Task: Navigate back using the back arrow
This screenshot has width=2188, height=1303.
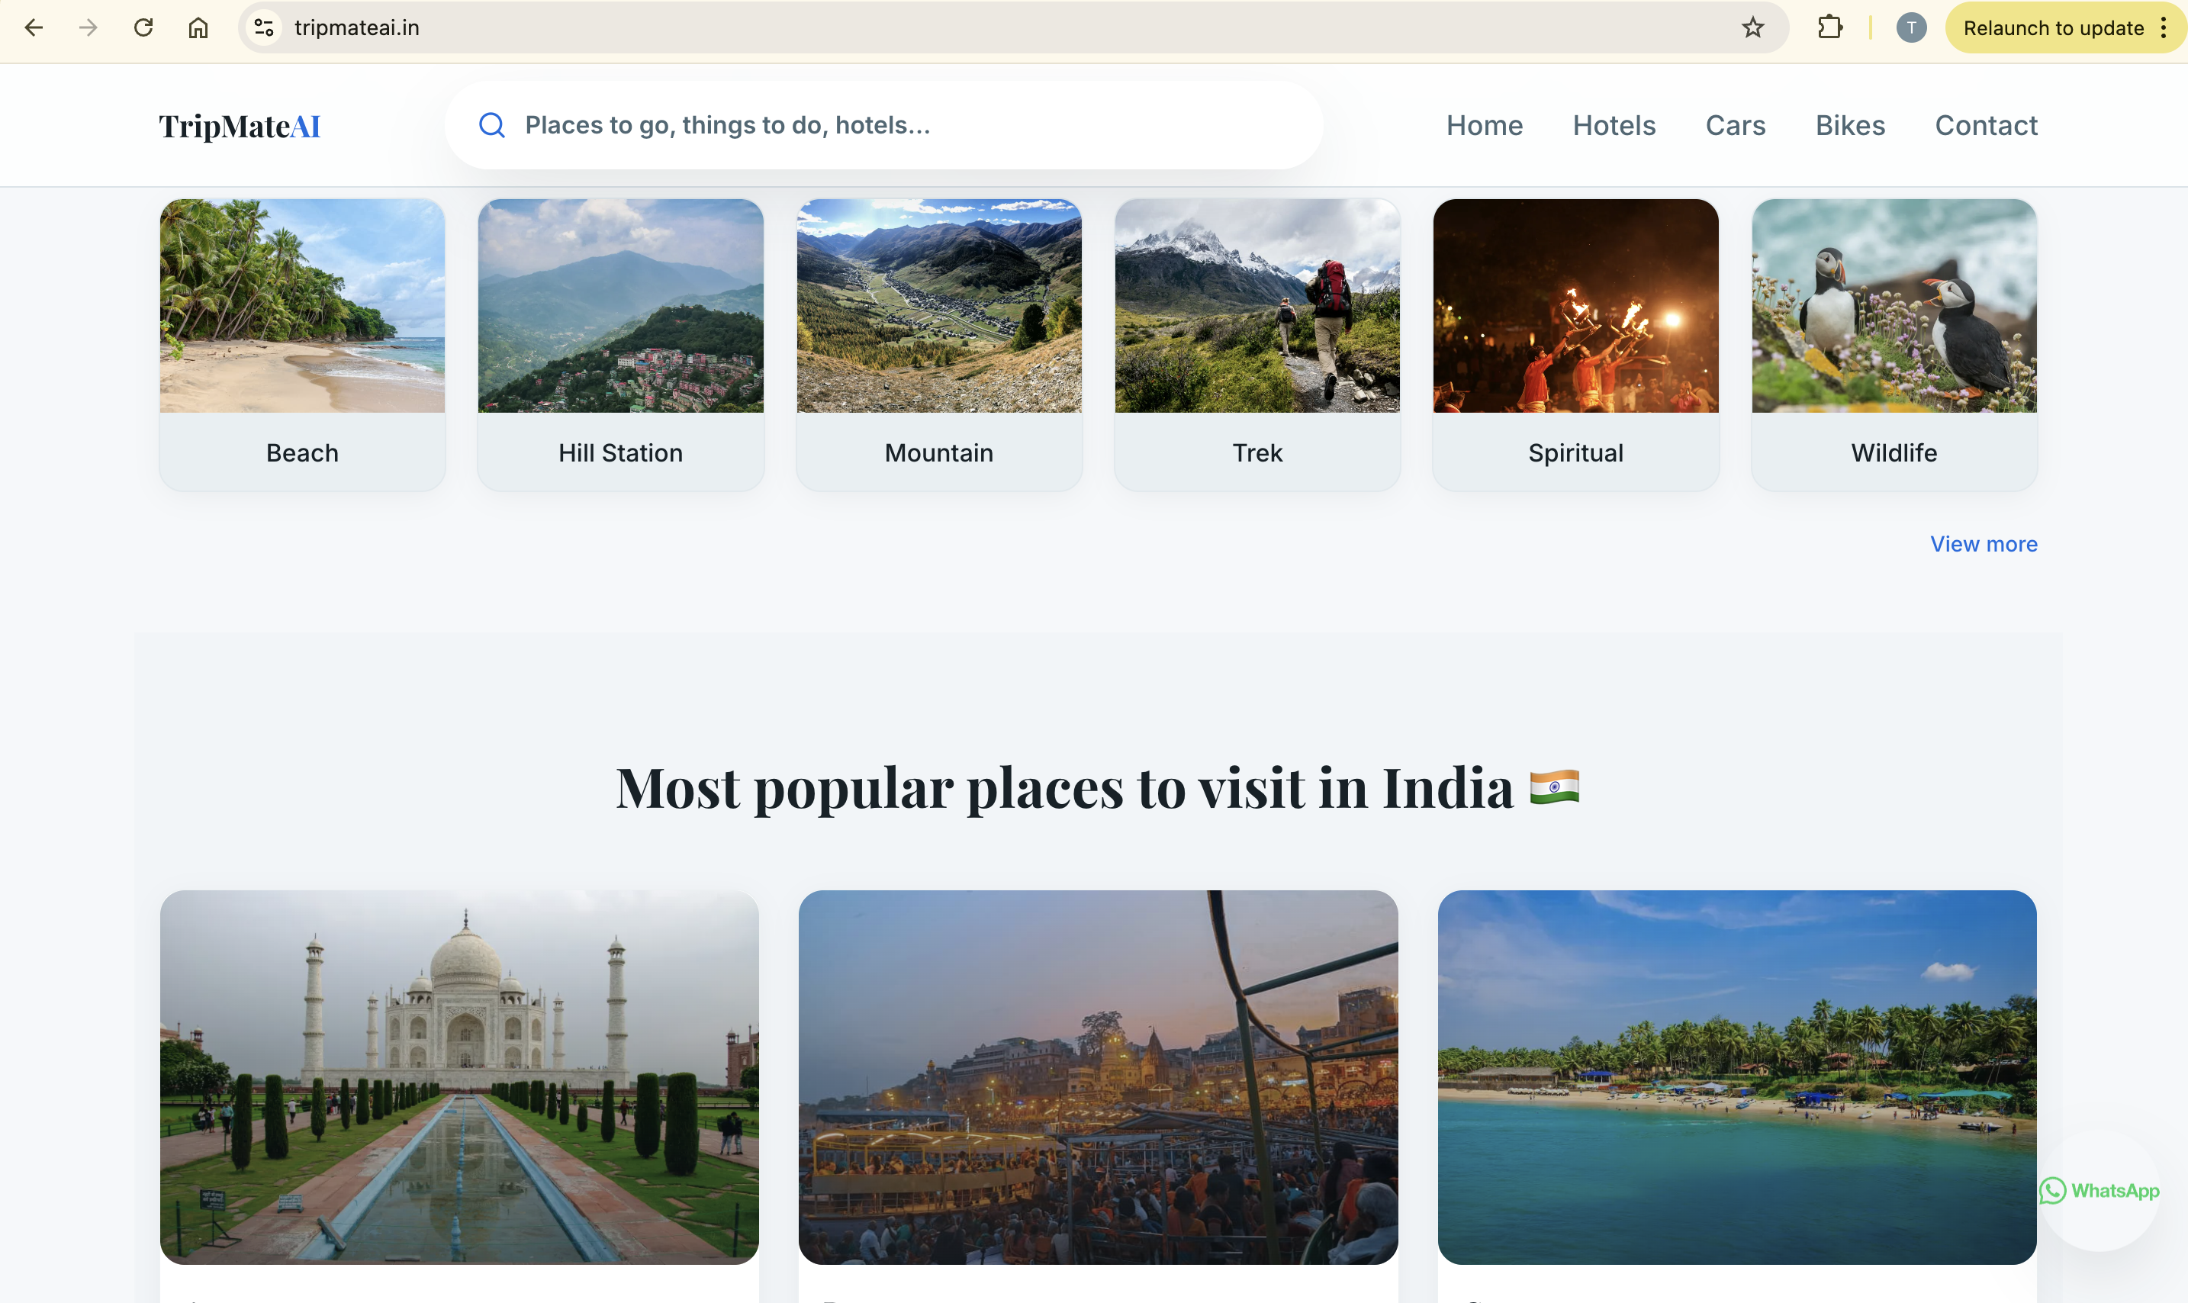Action: (34, 27)
